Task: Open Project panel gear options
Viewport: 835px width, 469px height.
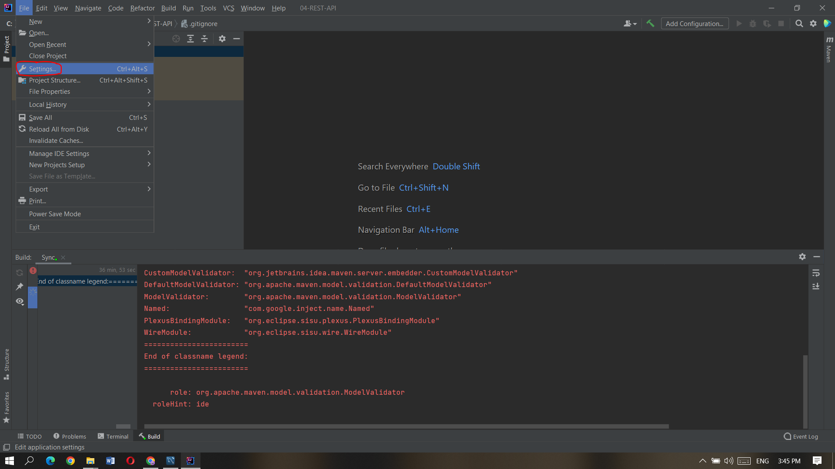Action: 222,39
